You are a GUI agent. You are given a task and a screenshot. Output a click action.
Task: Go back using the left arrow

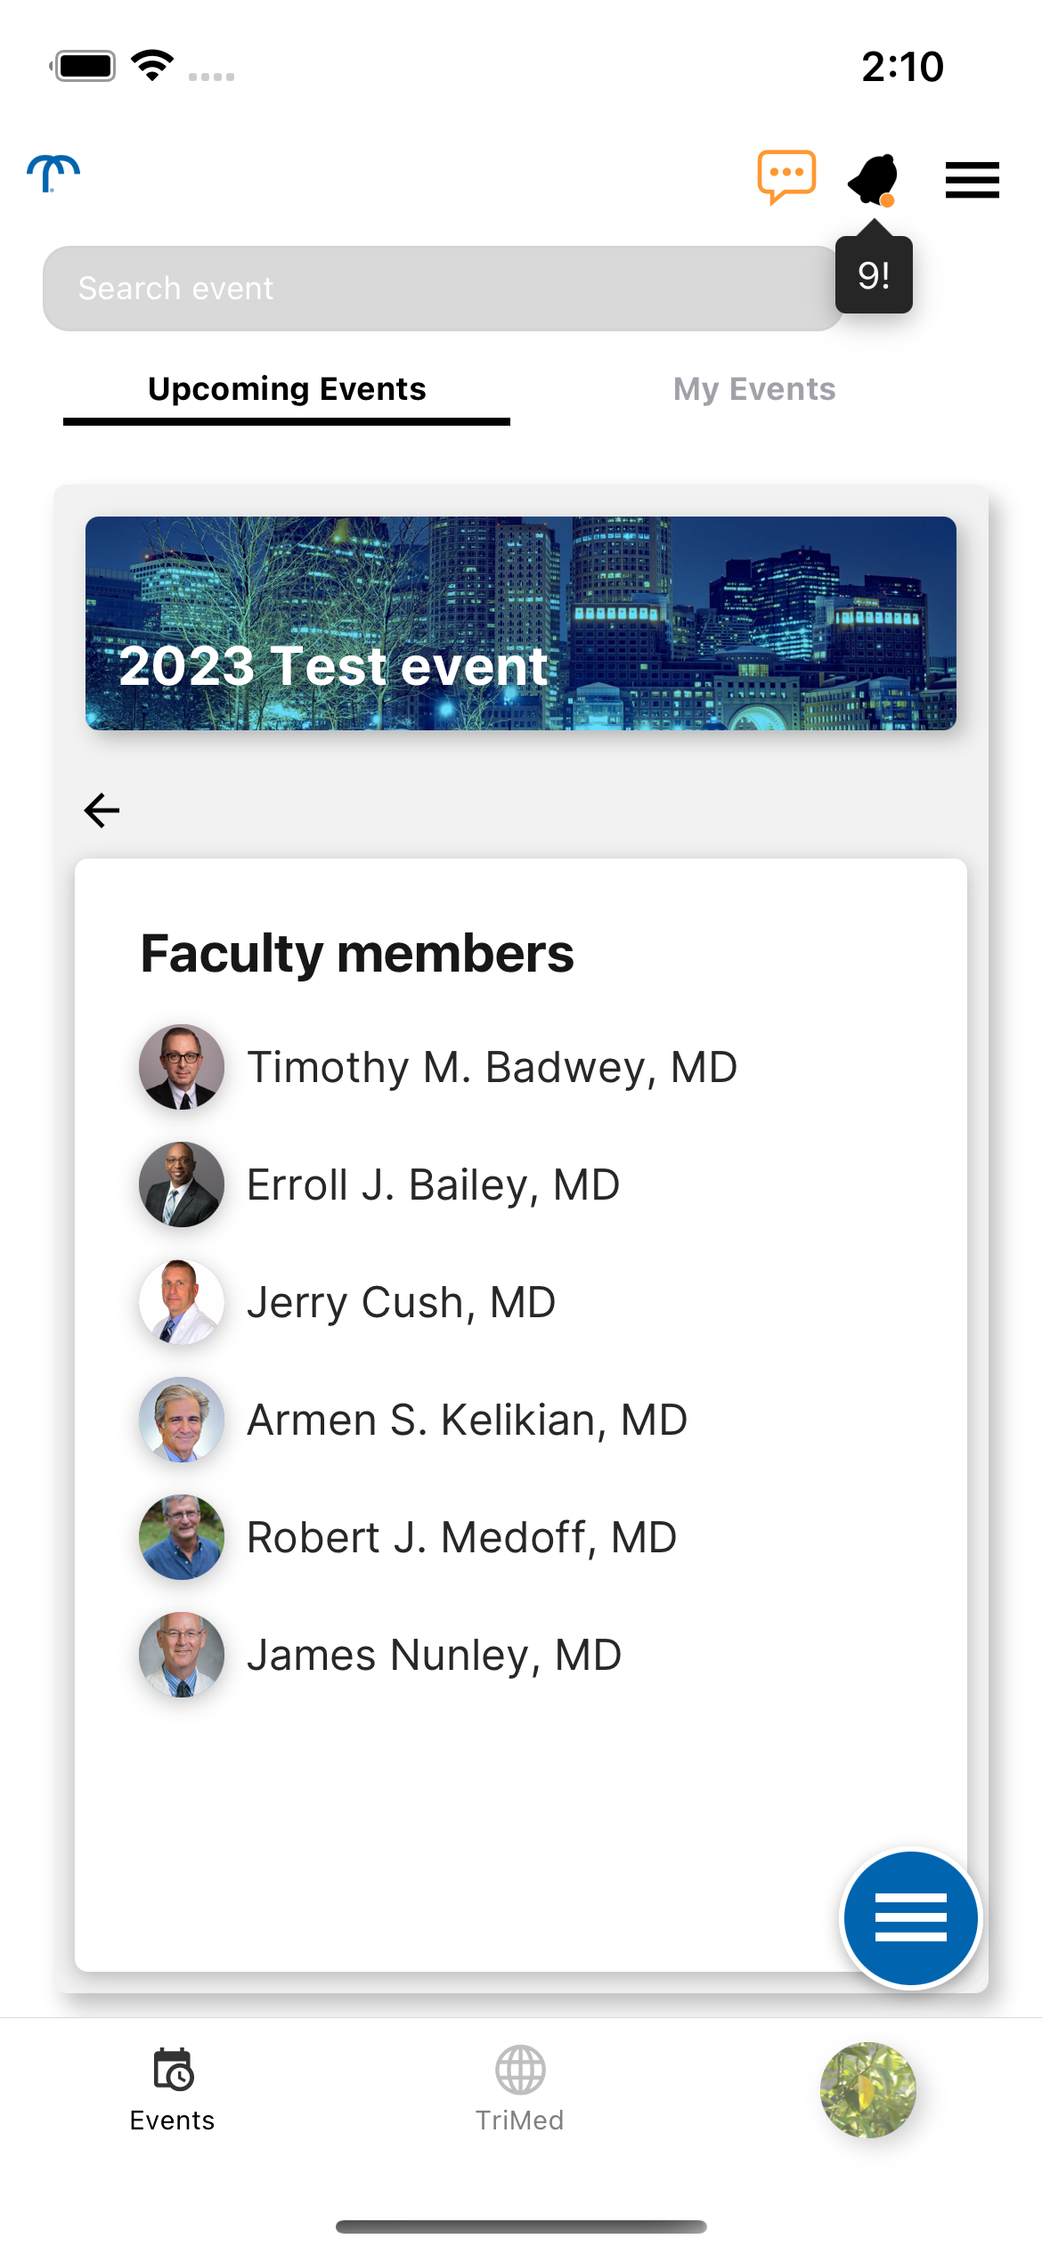tap(102, 810)
